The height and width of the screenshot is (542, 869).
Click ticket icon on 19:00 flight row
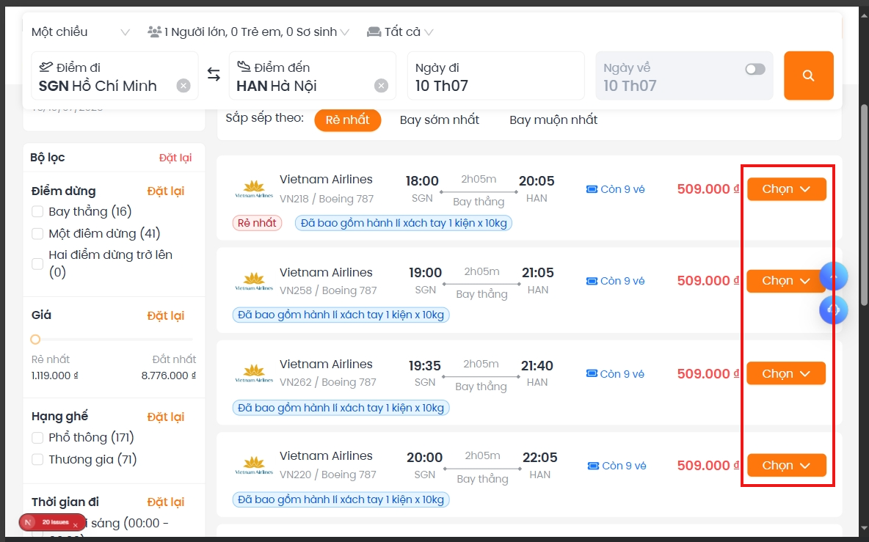(x=592, y=281)
